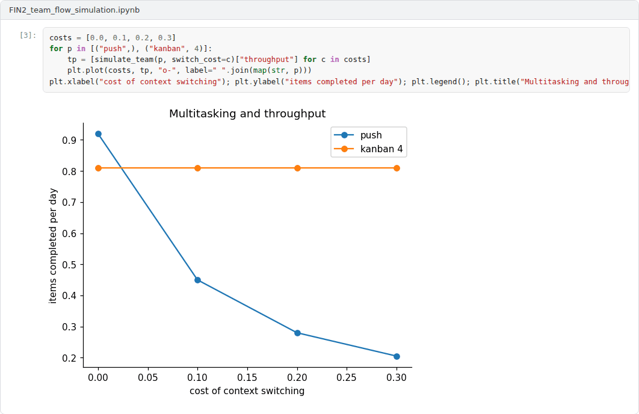Click the kanban 4 legend entry
The image size is (639, 414).
381,149
